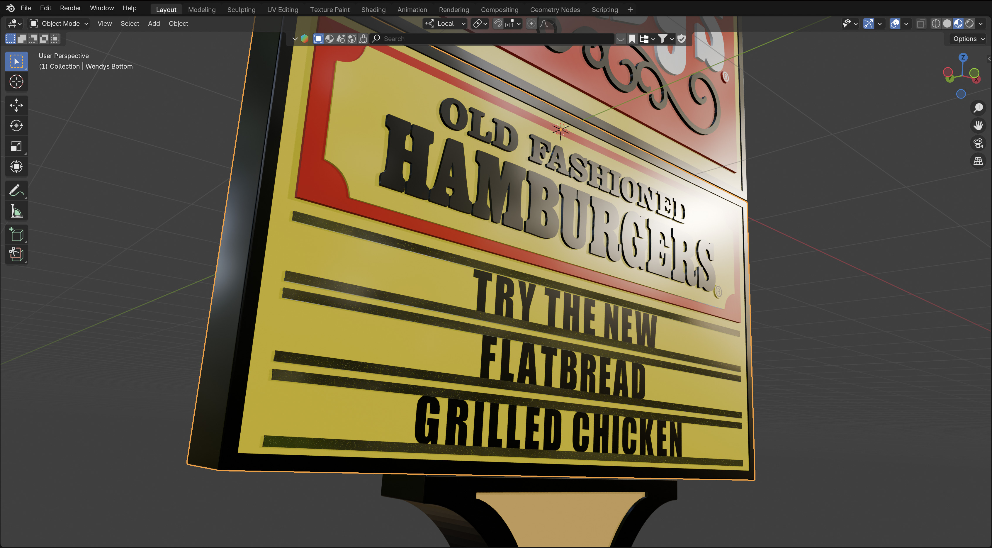Viewport: 992px width, 548px height.
Task: Open the snapping options dropdown
Action: pyautogui.click(x=513, y=23)
